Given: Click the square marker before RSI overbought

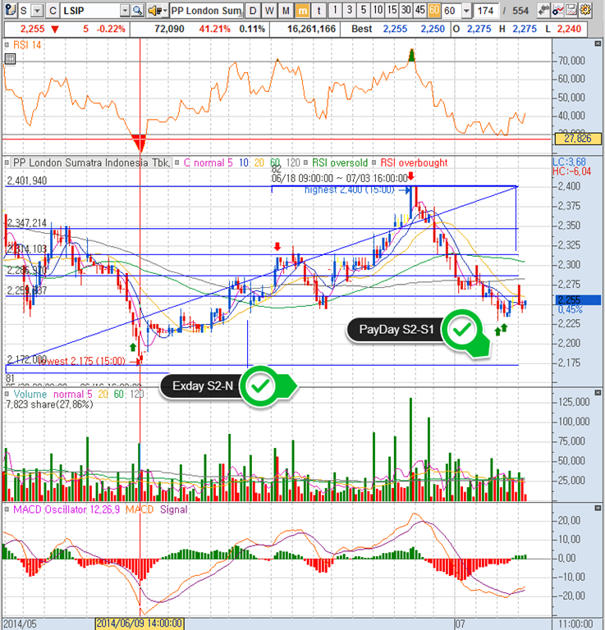Looking at the screenshot, I should pos(374,162).
